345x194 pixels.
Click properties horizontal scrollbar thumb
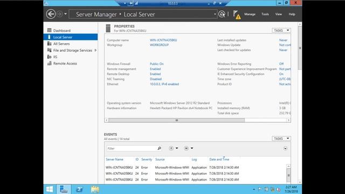coord(177,120)
